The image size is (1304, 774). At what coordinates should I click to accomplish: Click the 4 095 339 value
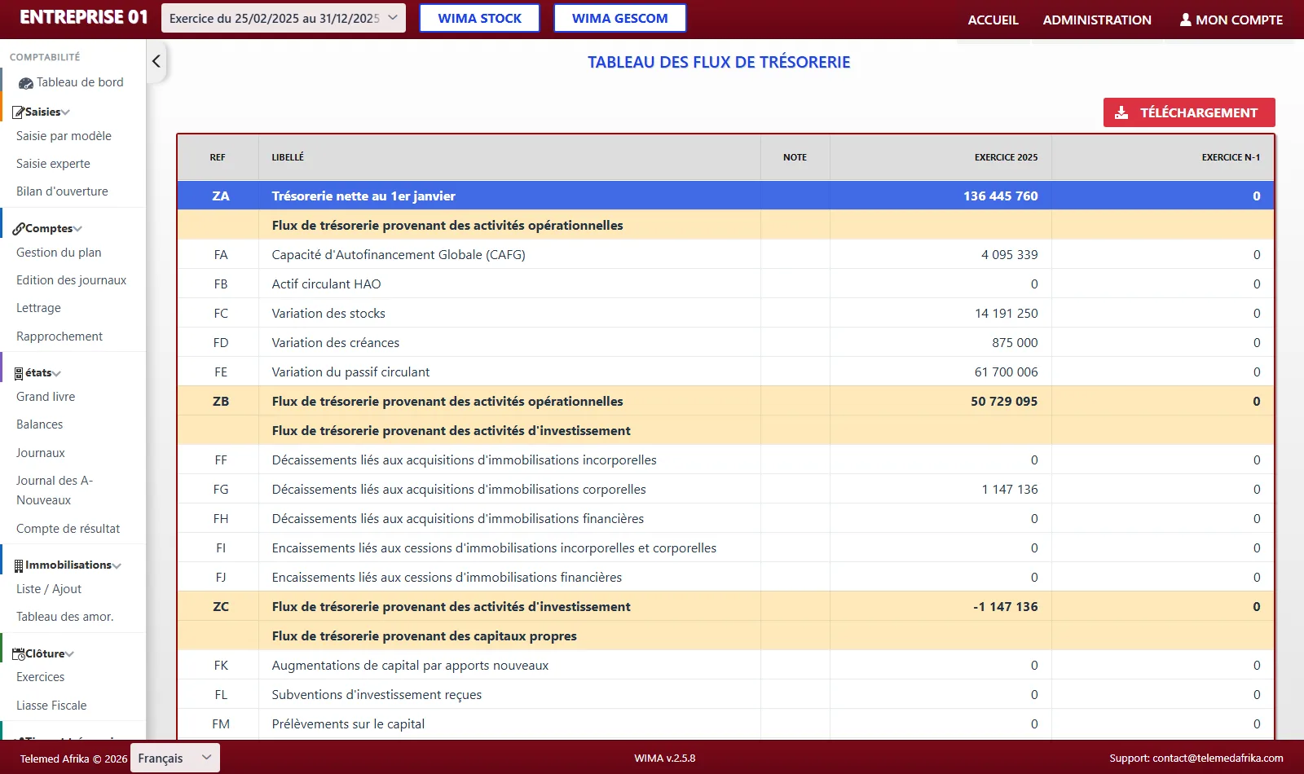[1009, 254]
